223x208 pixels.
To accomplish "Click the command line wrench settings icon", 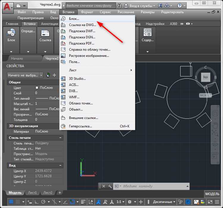I will point(110,186).
